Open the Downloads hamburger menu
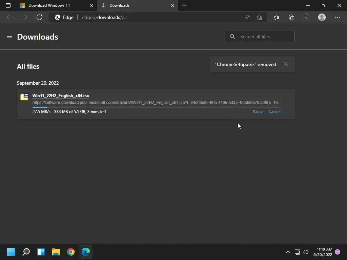This screenshot has height=260, width=347. pyautogui.click(x=9, y=37)
